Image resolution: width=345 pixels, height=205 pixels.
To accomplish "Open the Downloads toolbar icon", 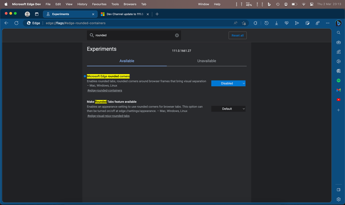I will click(277, 23).
